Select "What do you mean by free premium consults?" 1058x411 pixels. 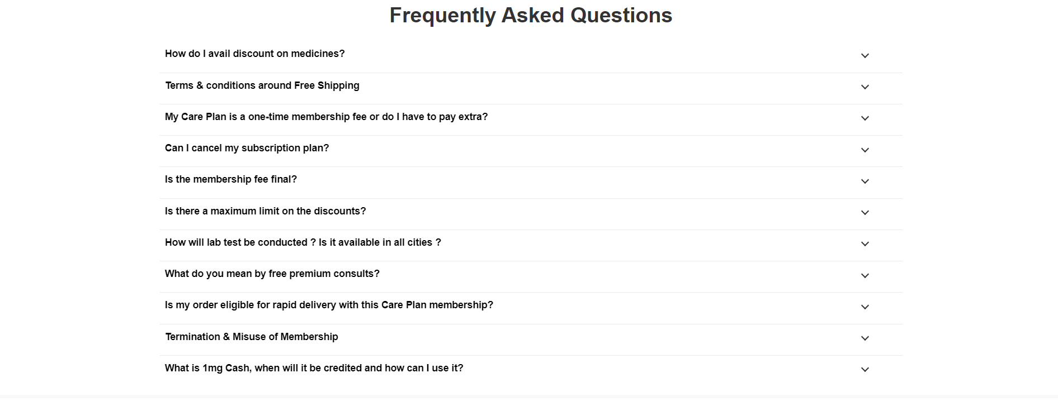pyautogui.click(x=272, y=274)
